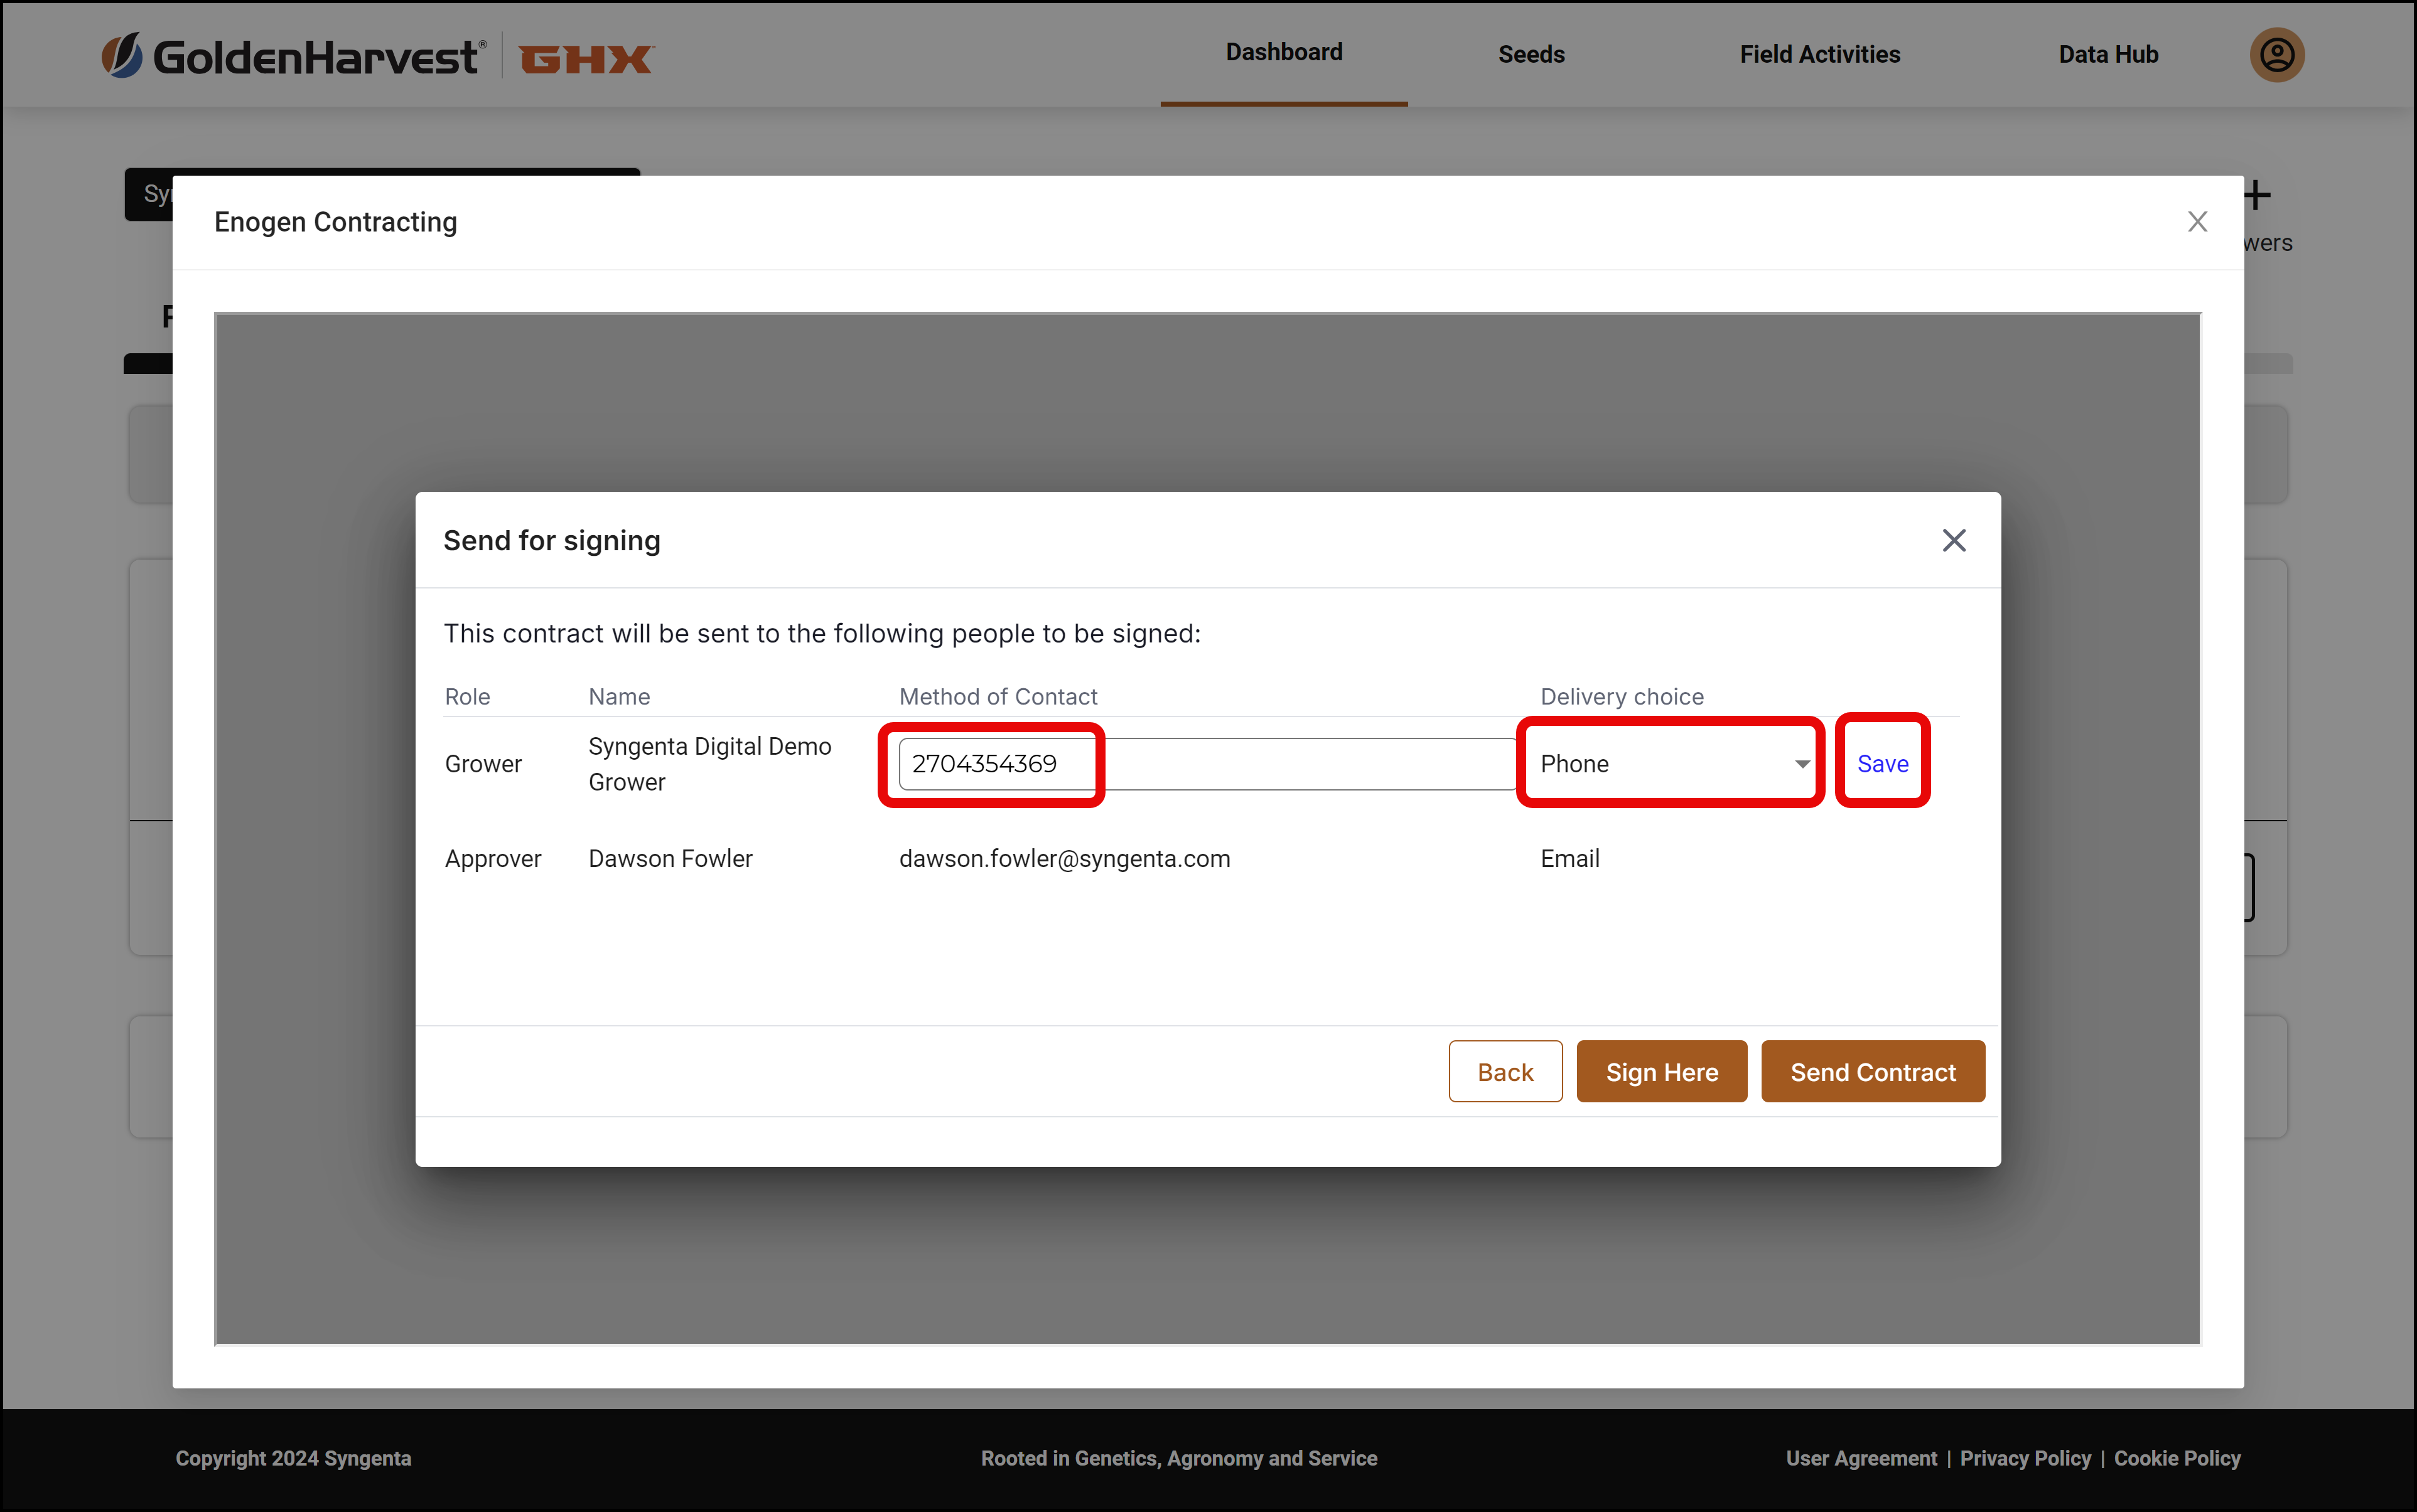Click the Back button
2417x1512 pixels.
pyautogui.click(x=1505, y=1071)
